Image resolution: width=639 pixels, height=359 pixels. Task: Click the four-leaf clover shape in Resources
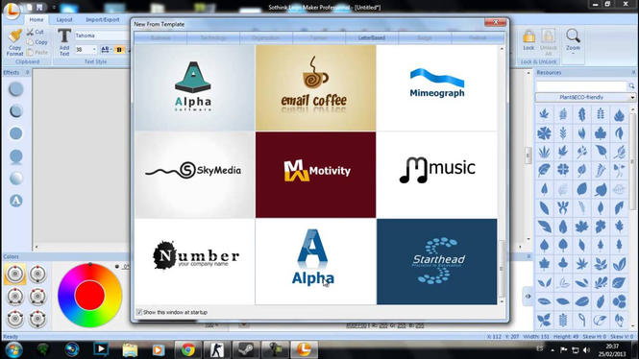(x=563, y=169)
